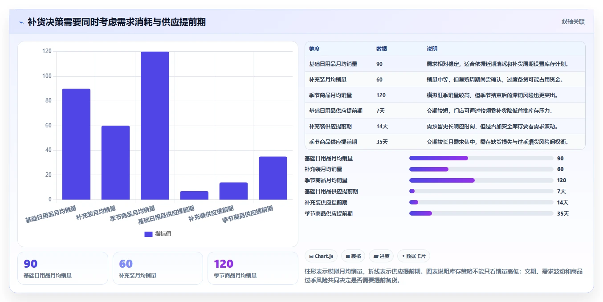Click the 双轴关联 tag in the header
603x302 pixels.
[x=573, y=22]
